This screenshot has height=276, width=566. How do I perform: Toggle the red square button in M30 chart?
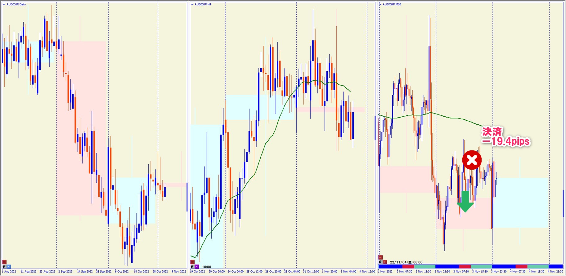coord(385,262)
